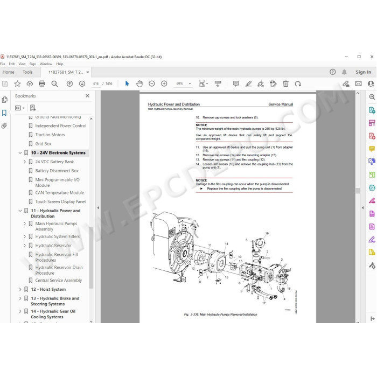Click the Save file icon
The width and height of the screenshot is (377, 377).
click(5, 83)
